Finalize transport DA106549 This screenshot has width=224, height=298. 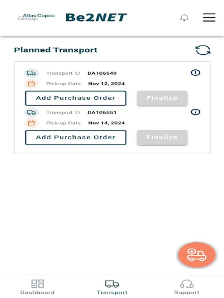pyautogui.click(x=162, y=98)
